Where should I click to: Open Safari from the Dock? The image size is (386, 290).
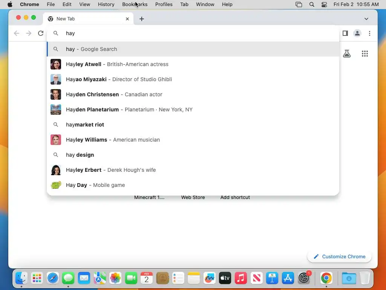[x=53, y=278]
